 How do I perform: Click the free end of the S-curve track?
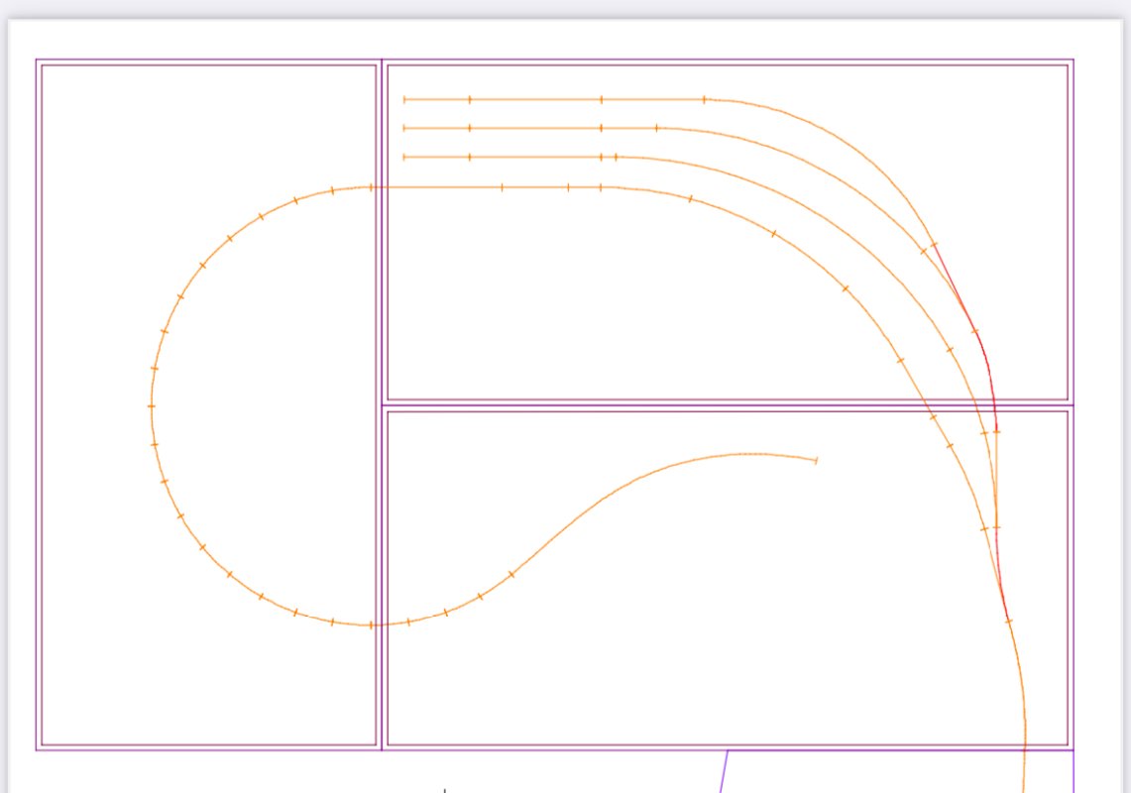click(x=815, y=460)
